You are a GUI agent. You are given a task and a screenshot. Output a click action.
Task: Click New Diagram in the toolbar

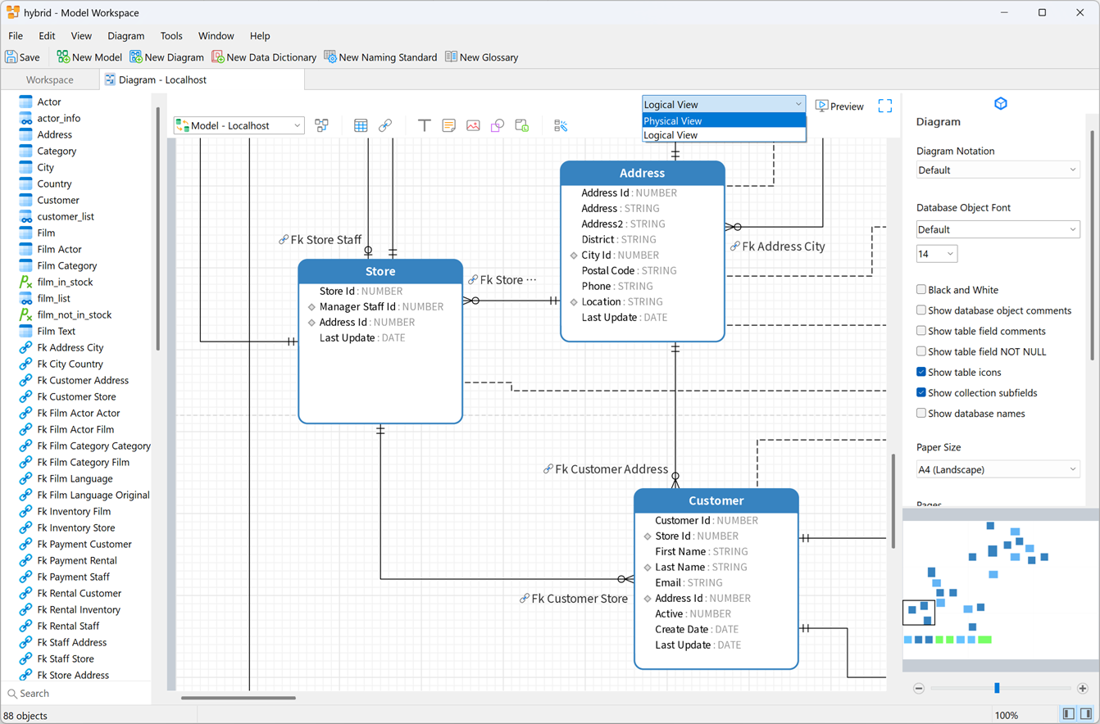(x=166, y=57)
